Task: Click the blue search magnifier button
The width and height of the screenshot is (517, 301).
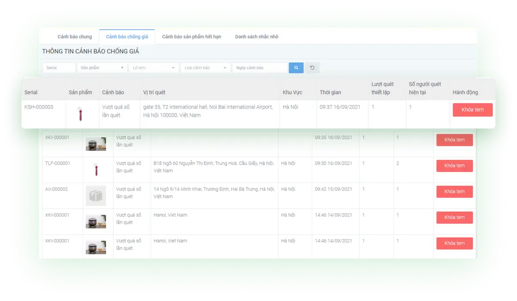Action: pyautogui.click(x=296, y=68)
